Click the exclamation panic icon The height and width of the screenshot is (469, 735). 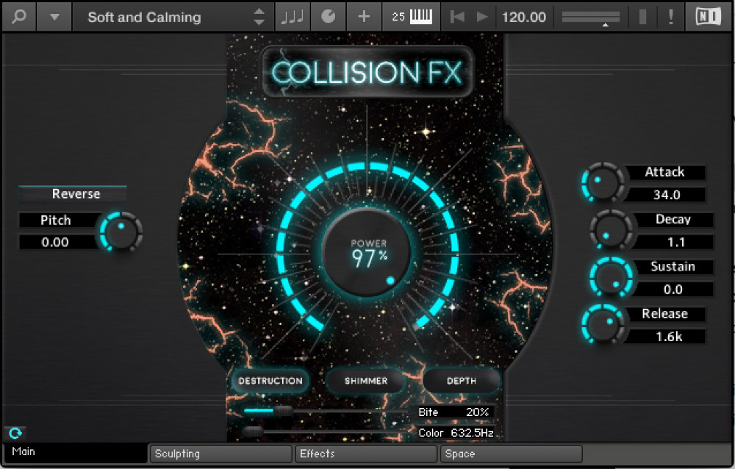pos(671,16)
